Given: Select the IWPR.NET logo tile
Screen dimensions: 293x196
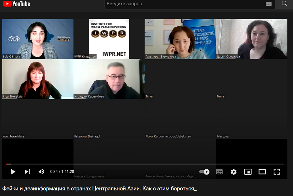Looking at the screenshot, I should 109,39.
